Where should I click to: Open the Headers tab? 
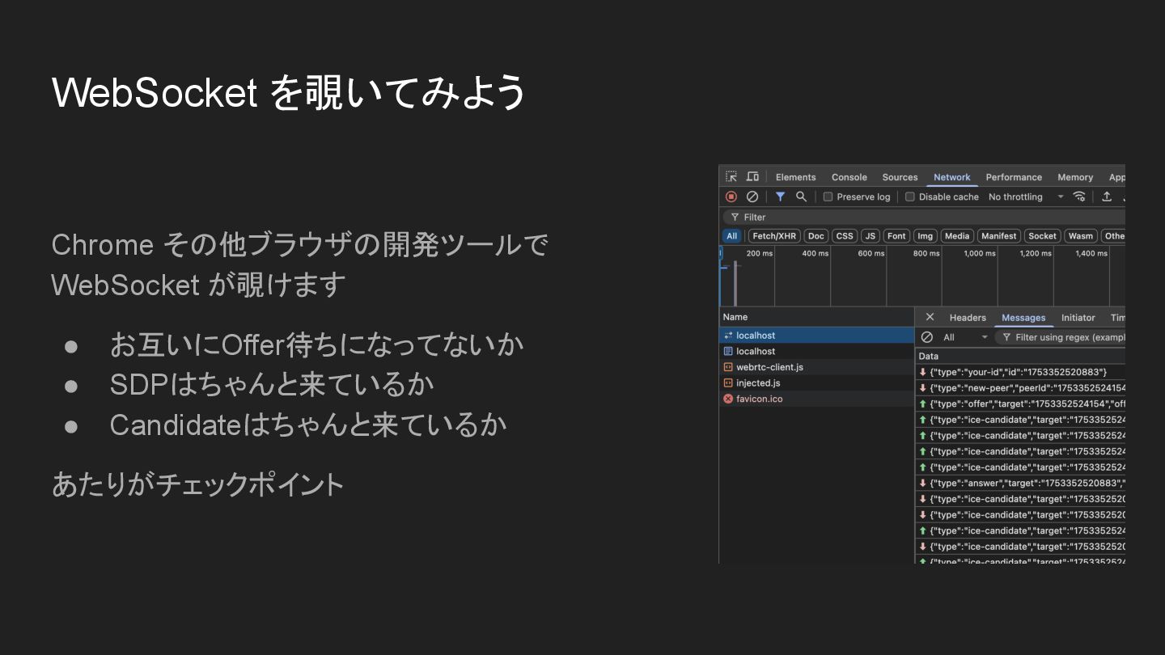point(968,318)
